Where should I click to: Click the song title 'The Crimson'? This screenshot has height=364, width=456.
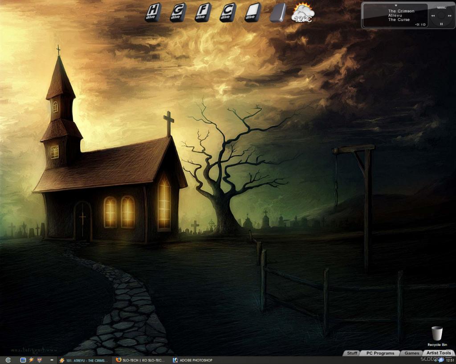click(x=401, y=11)
